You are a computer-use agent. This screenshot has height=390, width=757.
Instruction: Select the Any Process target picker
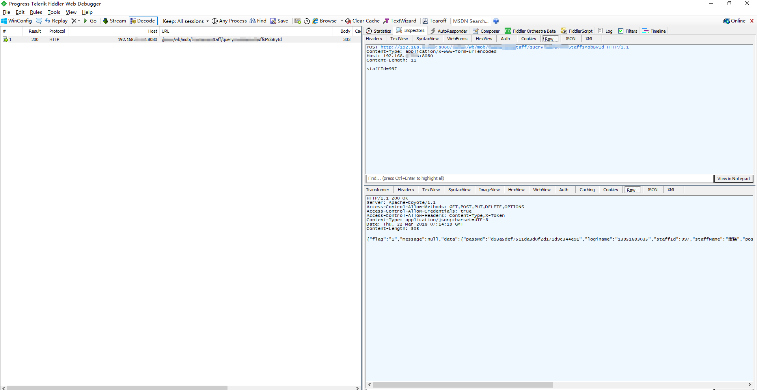click(229, 21)
